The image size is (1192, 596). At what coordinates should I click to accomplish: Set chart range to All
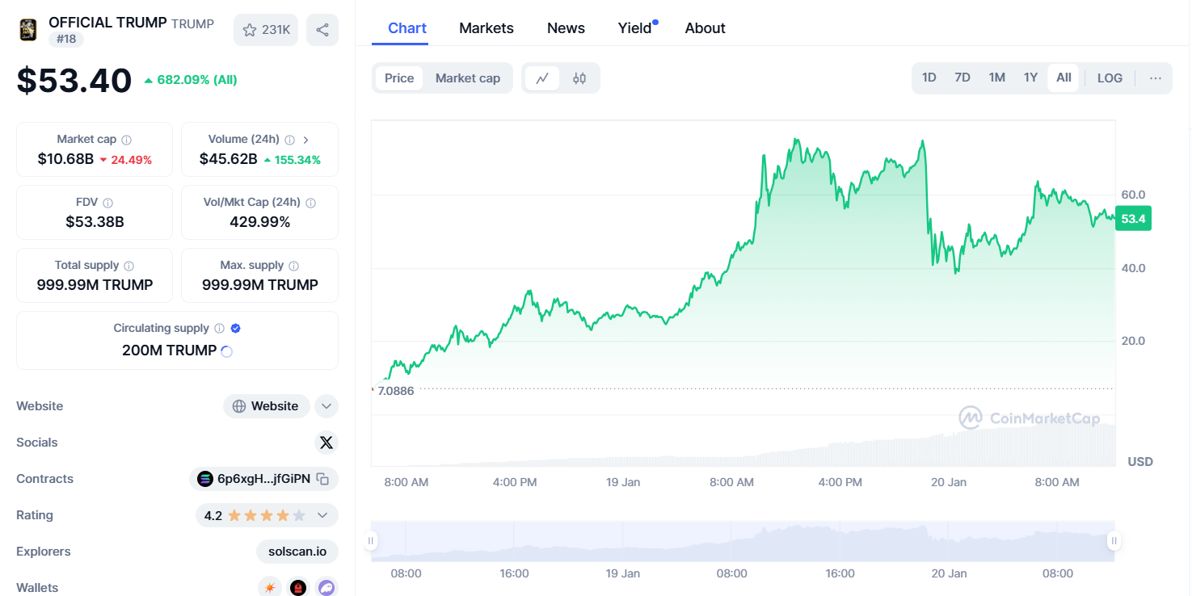click(1064, 78)
